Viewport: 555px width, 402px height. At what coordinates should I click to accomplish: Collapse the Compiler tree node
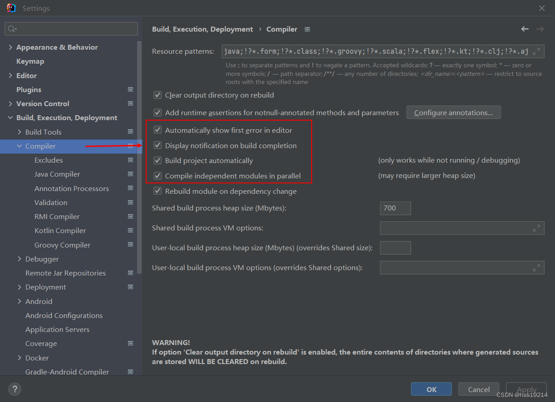click(x=19, y=146)
